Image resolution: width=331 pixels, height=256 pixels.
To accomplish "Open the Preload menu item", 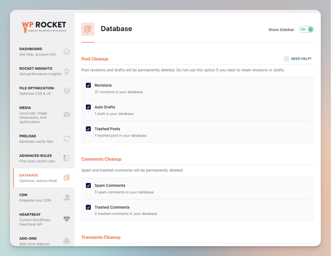I will click(44, 139).
